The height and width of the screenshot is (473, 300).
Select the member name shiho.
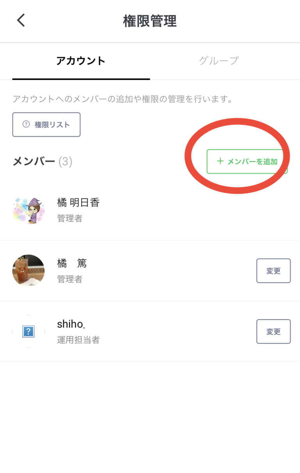[71, 324]
